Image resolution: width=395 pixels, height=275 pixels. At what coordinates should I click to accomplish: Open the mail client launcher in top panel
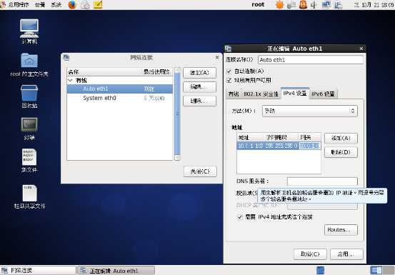(85, 4)
